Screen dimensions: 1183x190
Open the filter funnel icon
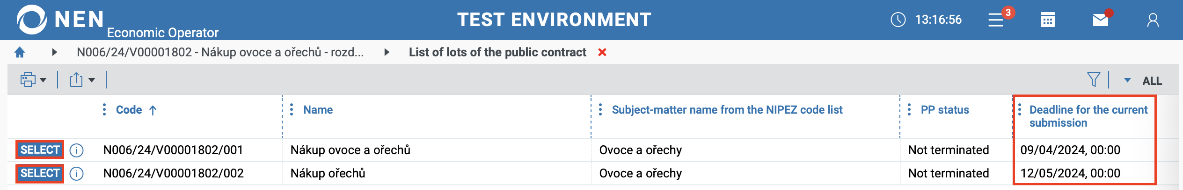coord(1093,80)
